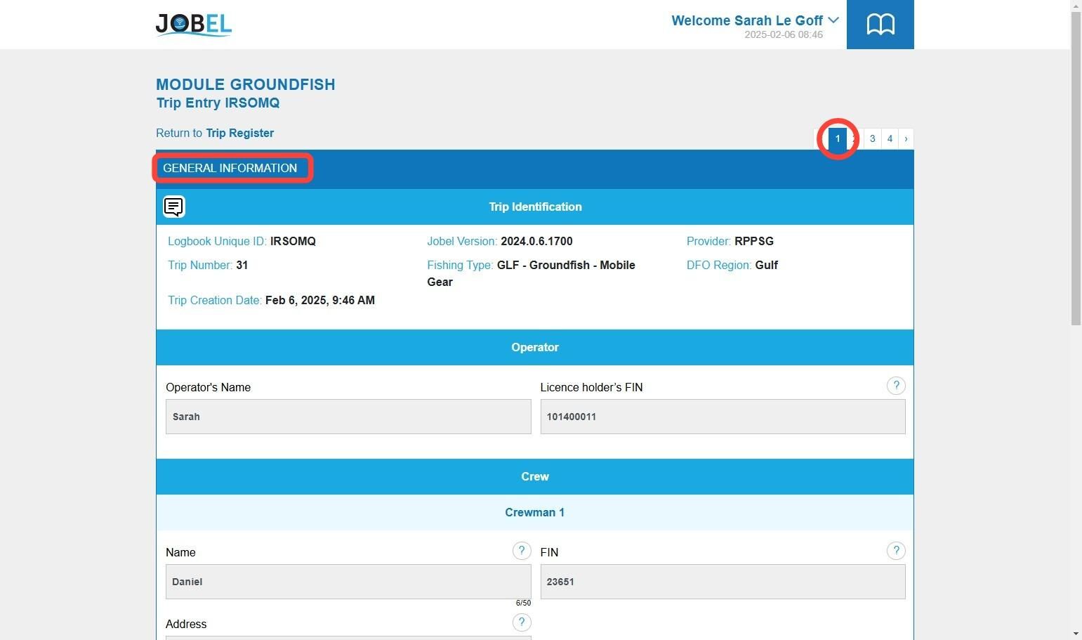The image size is (1082, 640).
Task: Switch to page 3
Action: pyautogui.click(x=873, y=138)
